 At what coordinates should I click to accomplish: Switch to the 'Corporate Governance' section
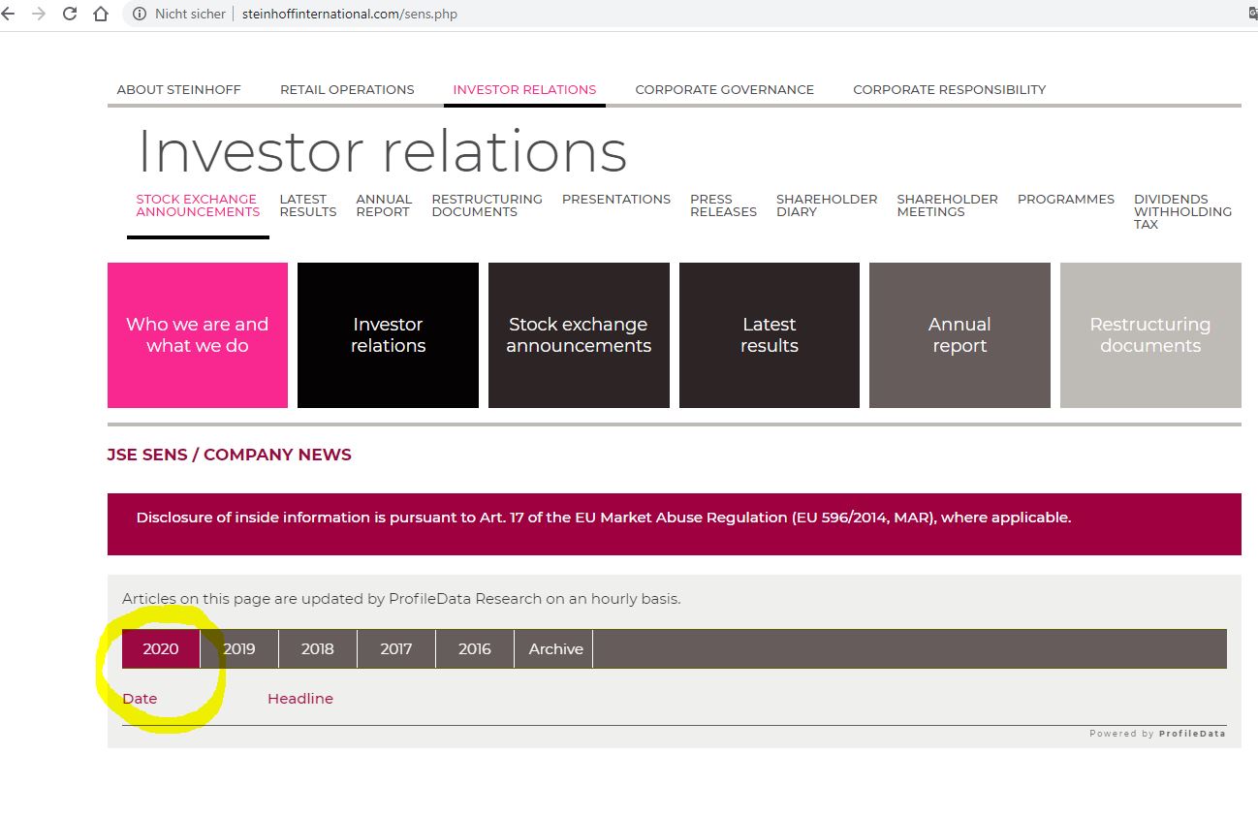[724, 89]
